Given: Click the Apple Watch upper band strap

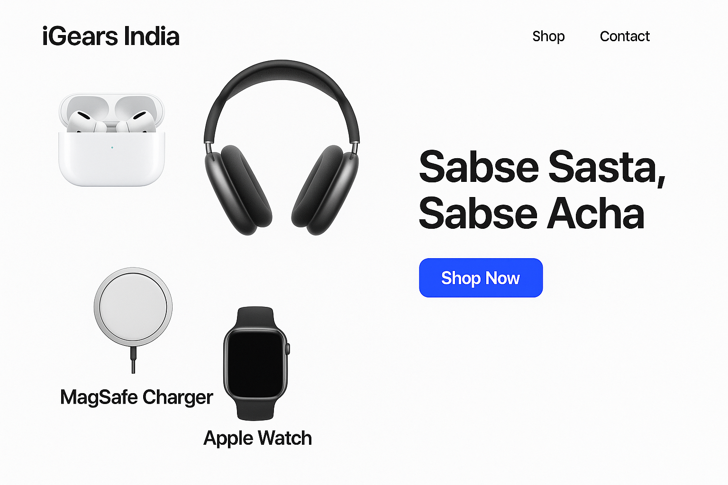Looking at the screenshot, I should (256, 317).
